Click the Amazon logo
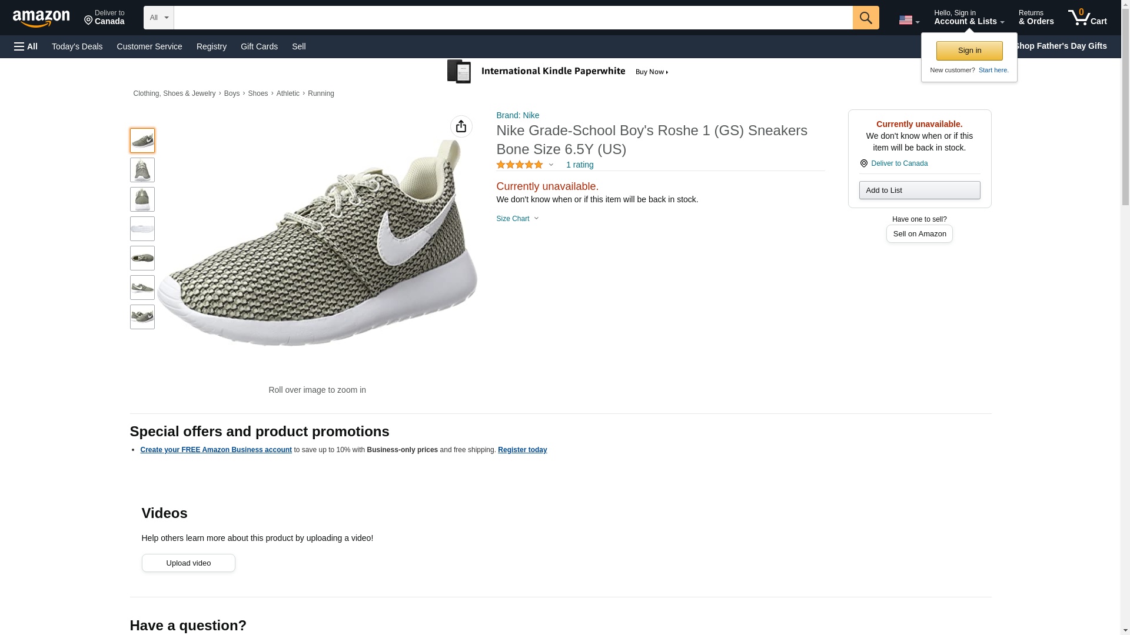Viewport: 1130px width, 635px height. (41, 18)
